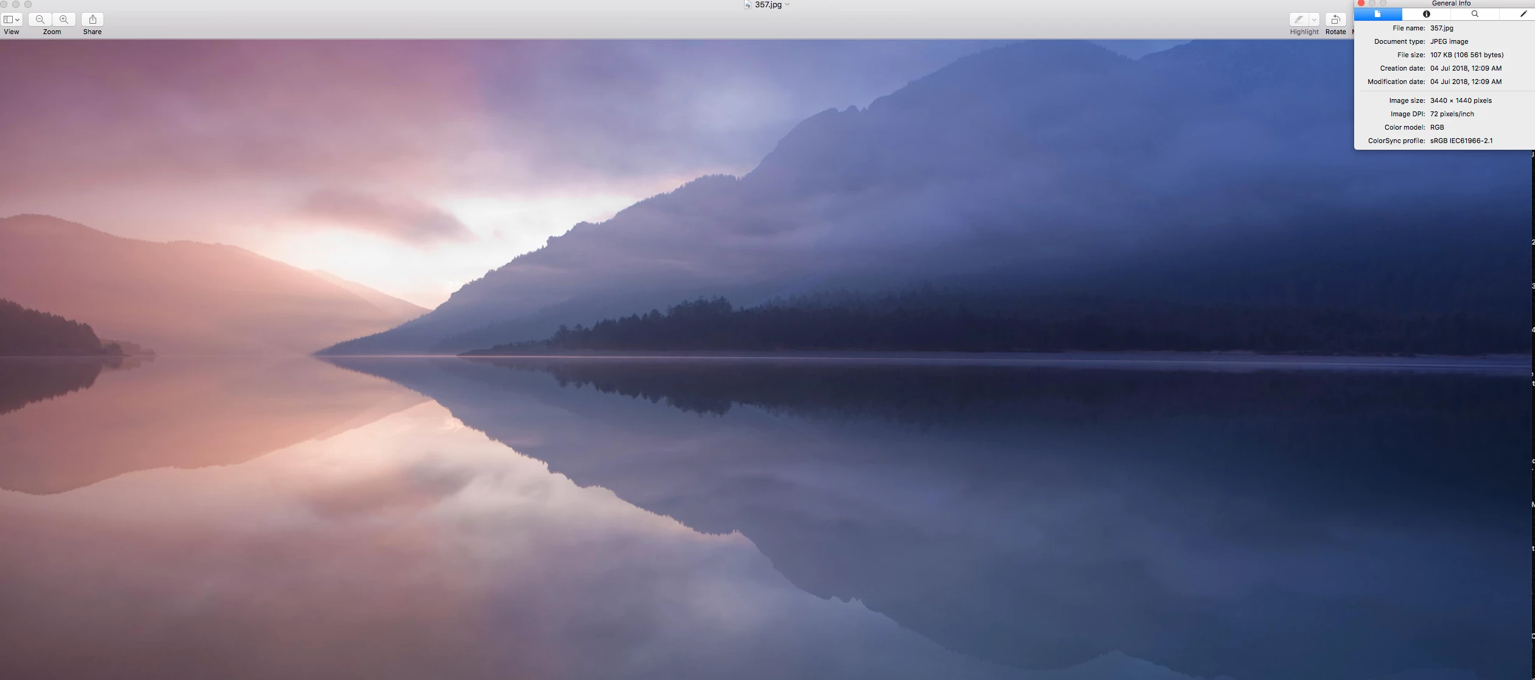
Task: Select the General Info document tab
Action: [1377, 14]
